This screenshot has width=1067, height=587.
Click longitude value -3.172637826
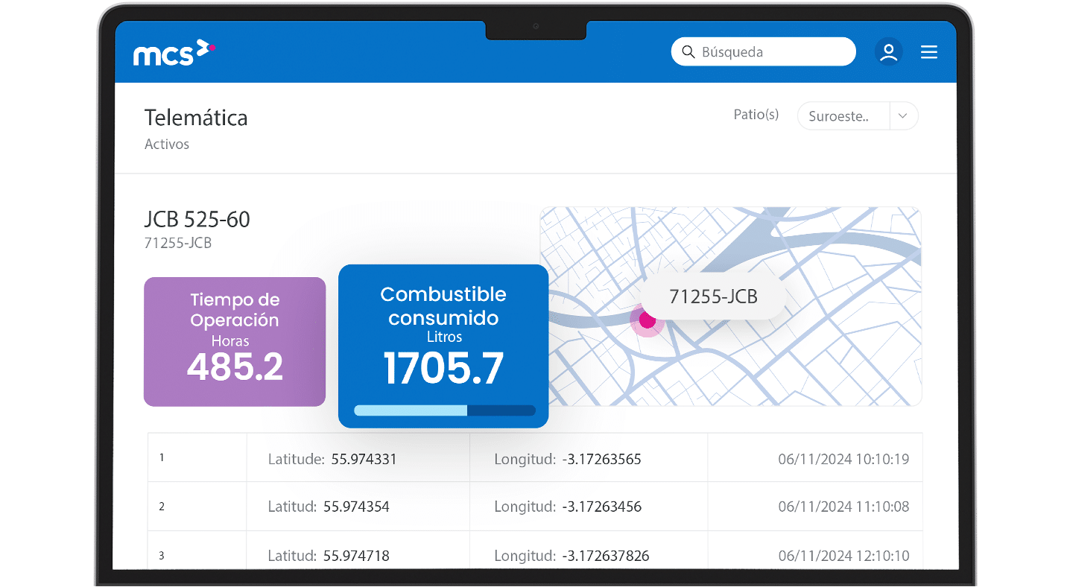pyautogui.click(x=605, y=556)
